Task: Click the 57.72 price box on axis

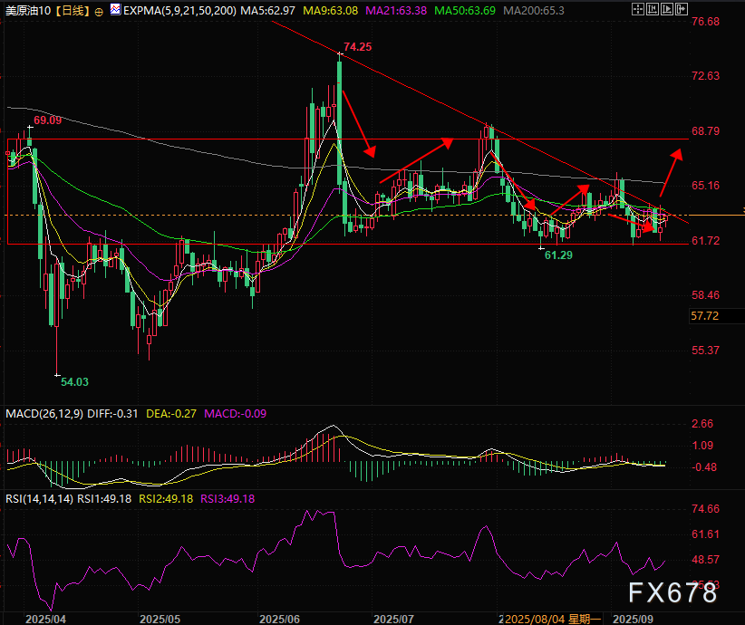Action: [x=704, y=316]
